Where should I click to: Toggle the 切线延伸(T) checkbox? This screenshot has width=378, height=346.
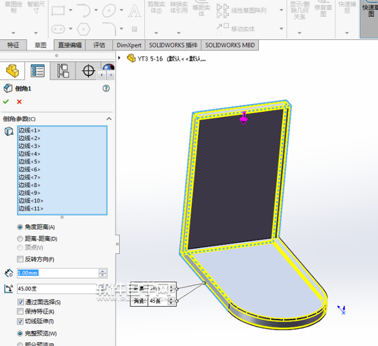tap(21, 321)
